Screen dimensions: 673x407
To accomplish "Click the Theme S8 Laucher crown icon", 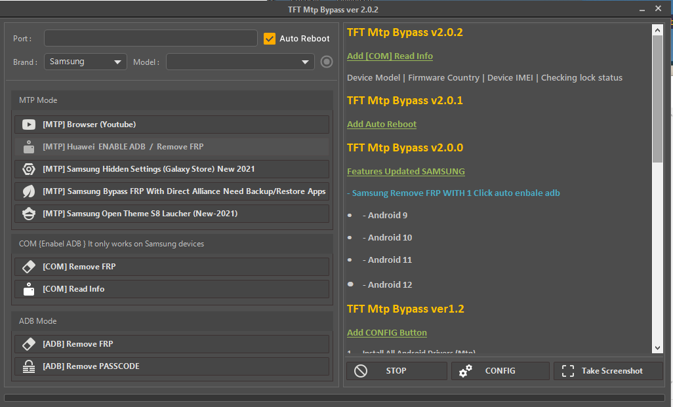I will pos(29,213).
